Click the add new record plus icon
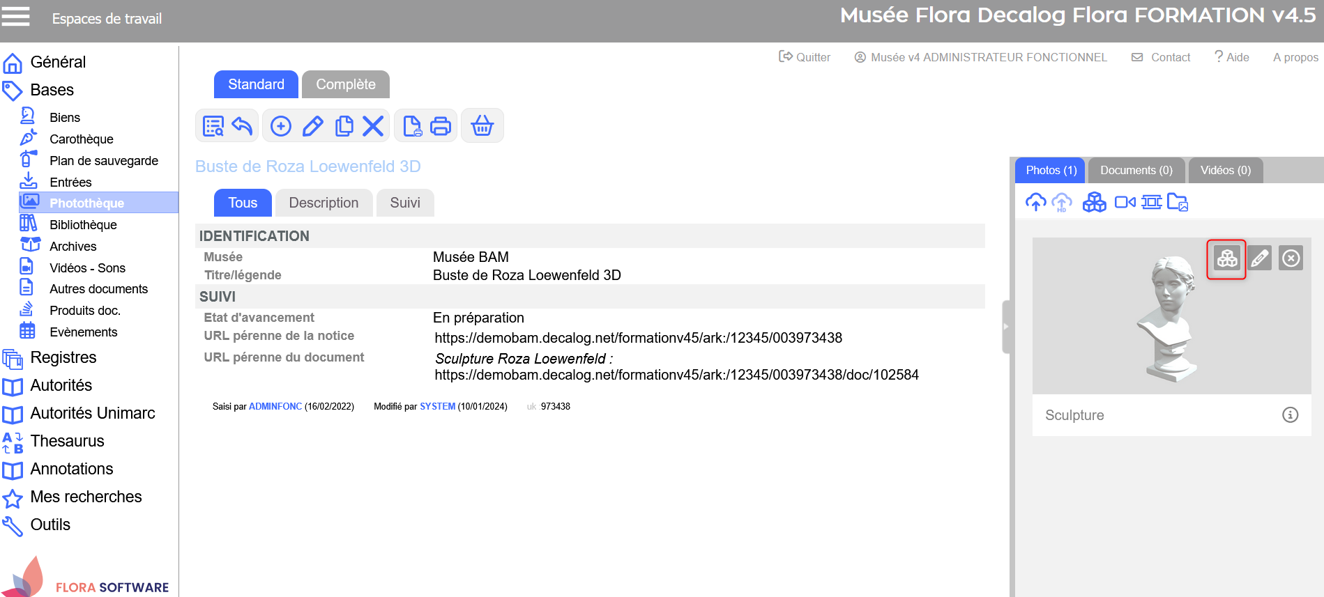The height and width of the screenshot is (597, 1324). coord(281,126)
